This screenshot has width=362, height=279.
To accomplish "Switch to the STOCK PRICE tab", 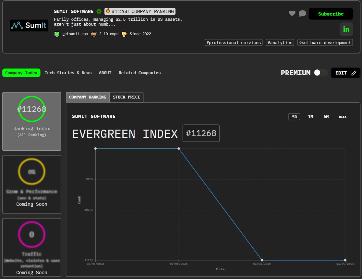I will [x=127, y=97].
